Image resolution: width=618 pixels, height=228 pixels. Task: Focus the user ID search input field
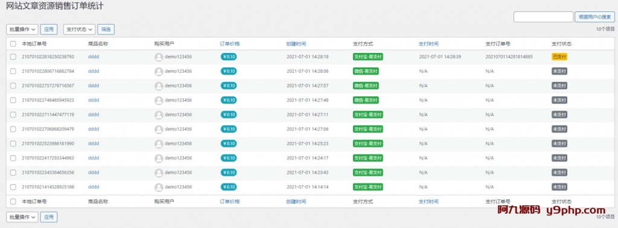544,17
